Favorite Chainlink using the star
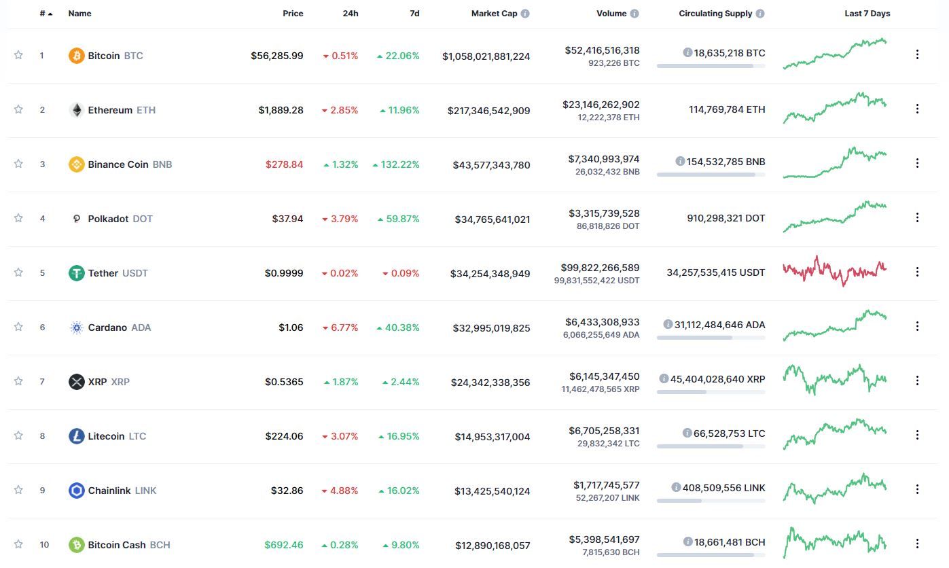The width and height of the screenshot is (949, 568). coord(18,490)
